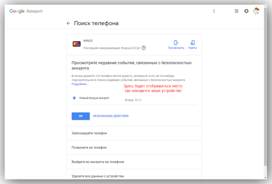
Task: Open the notifications bell
Action: point(246,11)
